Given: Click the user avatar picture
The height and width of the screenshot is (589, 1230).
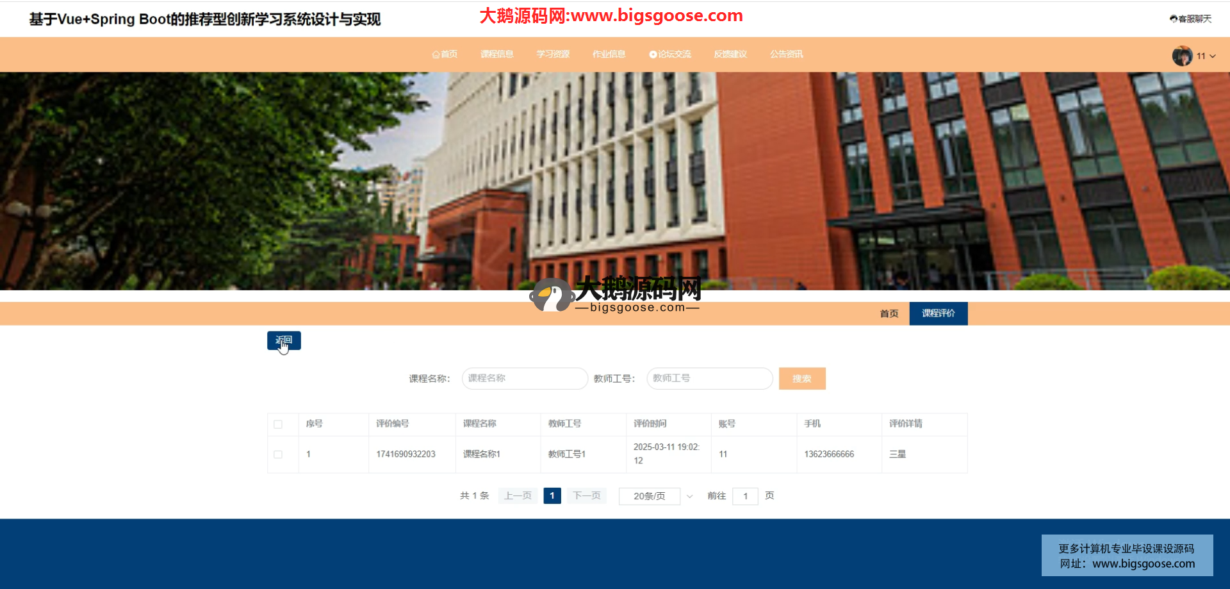Looking at the screenshot, I should tap(1182, 56).
